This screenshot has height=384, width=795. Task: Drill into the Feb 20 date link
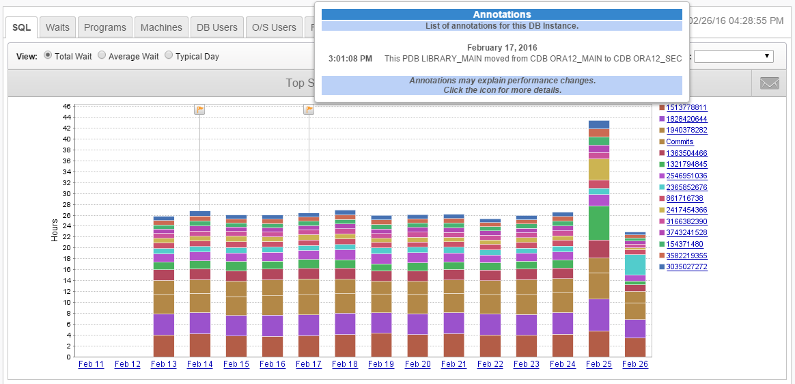click(x=418, y=364)
